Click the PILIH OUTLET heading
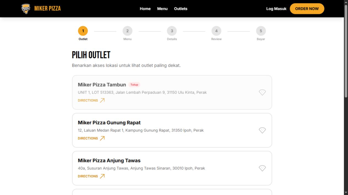The image size is (348, 195). (91, 55)
